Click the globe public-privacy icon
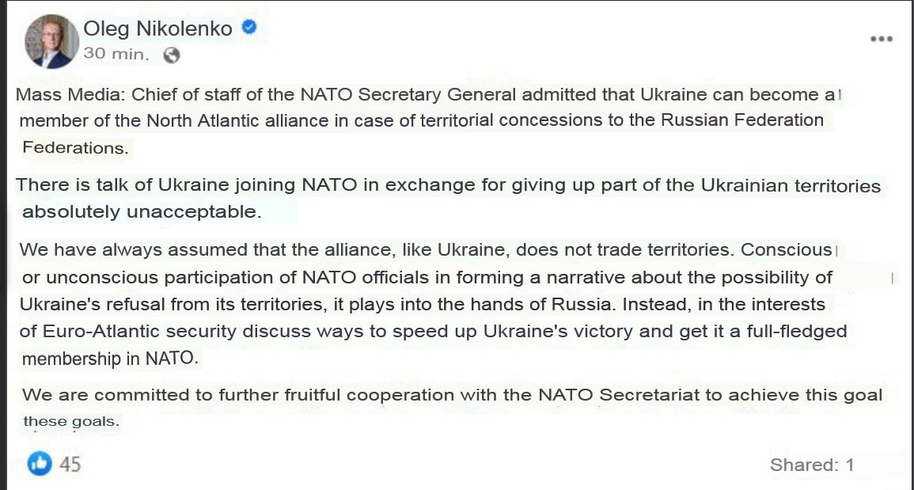 [171, 55]
